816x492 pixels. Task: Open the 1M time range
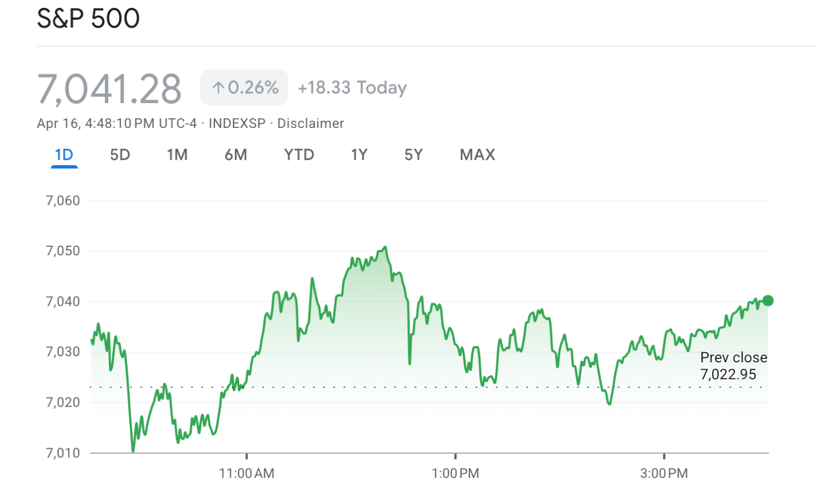(x=177, y=155)
